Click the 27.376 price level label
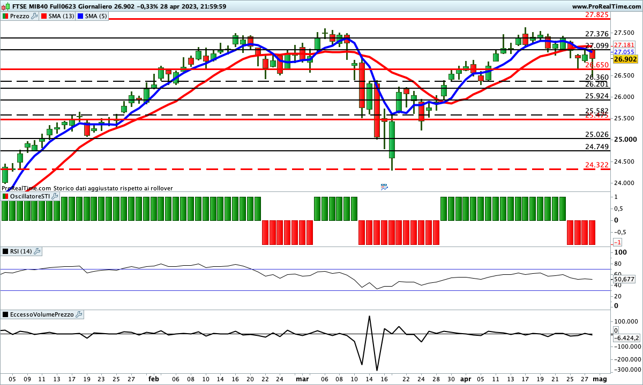The height and width of the screenshot is (385, 643). (596, 34)
